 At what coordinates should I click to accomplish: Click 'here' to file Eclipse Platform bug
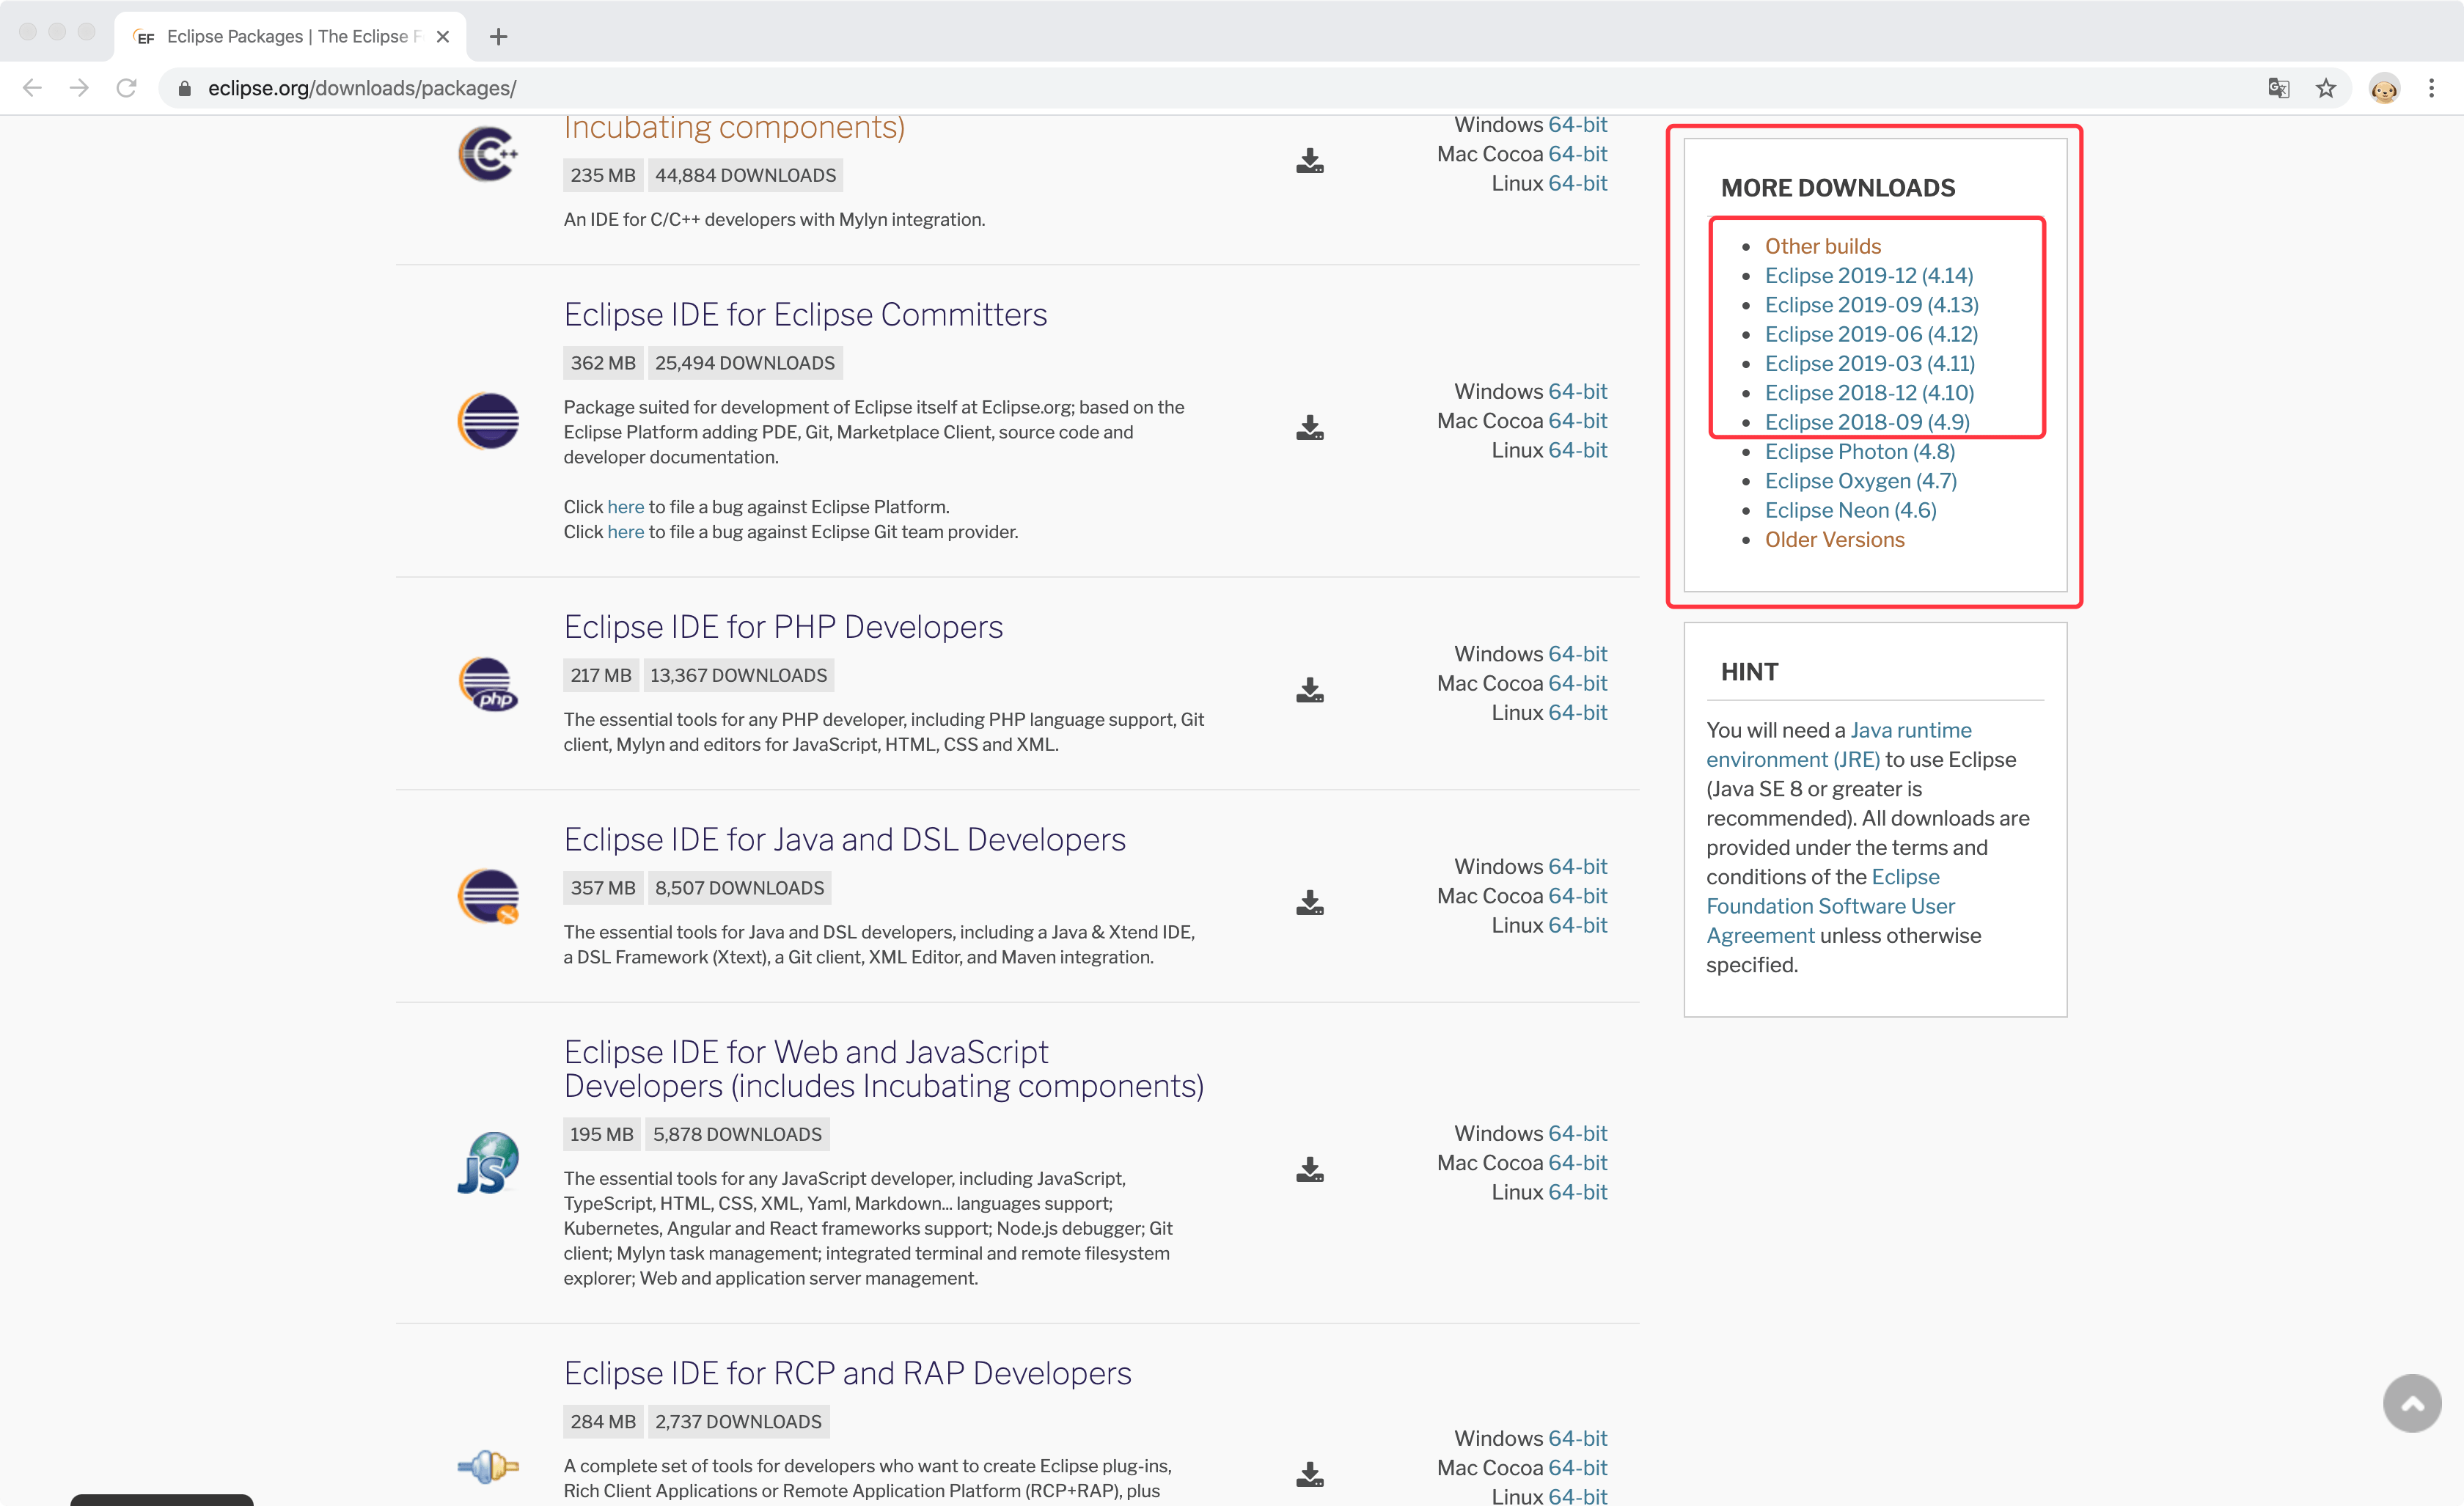click(x=625, y=507)
